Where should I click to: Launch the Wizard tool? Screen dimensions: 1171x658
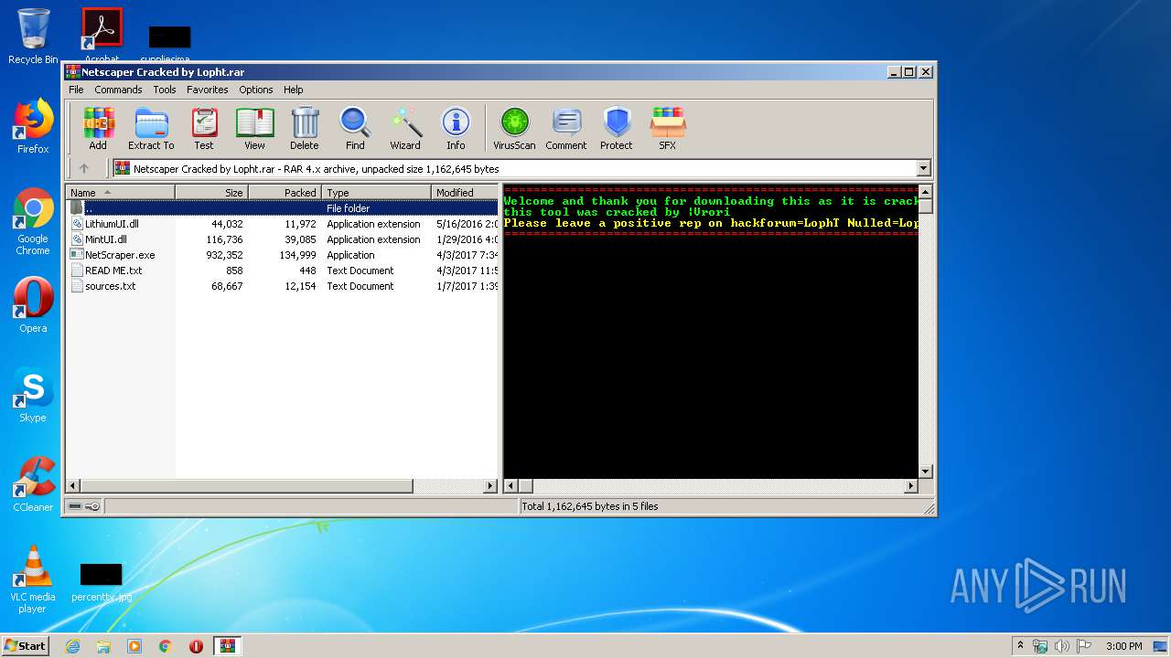pos(405,128)
